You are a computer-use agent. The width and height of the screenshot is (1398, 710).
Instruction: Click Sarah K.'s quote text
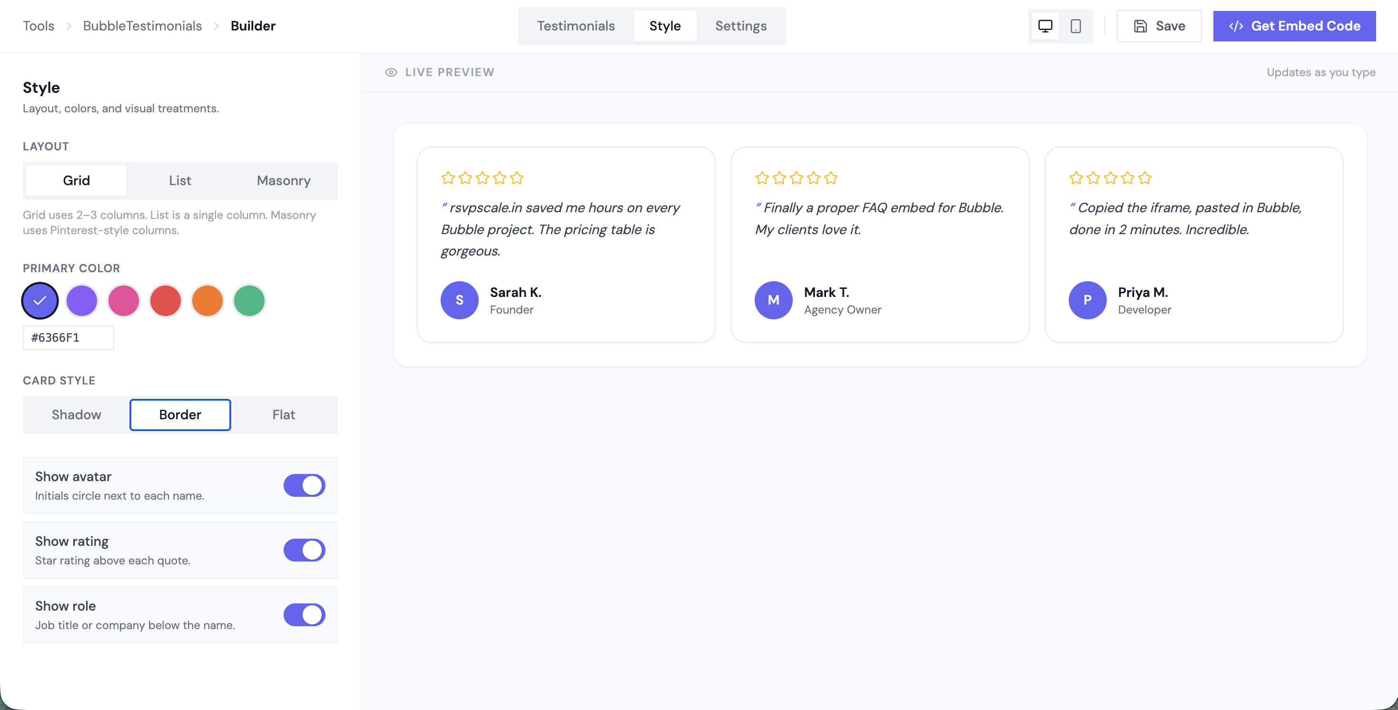point(560,229)
